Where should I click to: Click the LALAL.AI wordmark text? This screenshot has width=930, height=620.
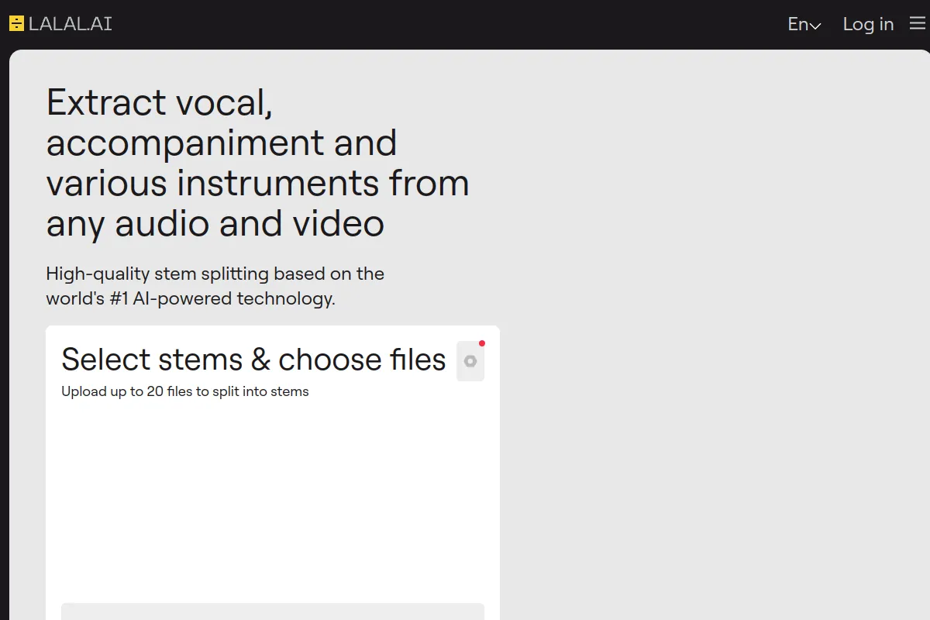71,24
